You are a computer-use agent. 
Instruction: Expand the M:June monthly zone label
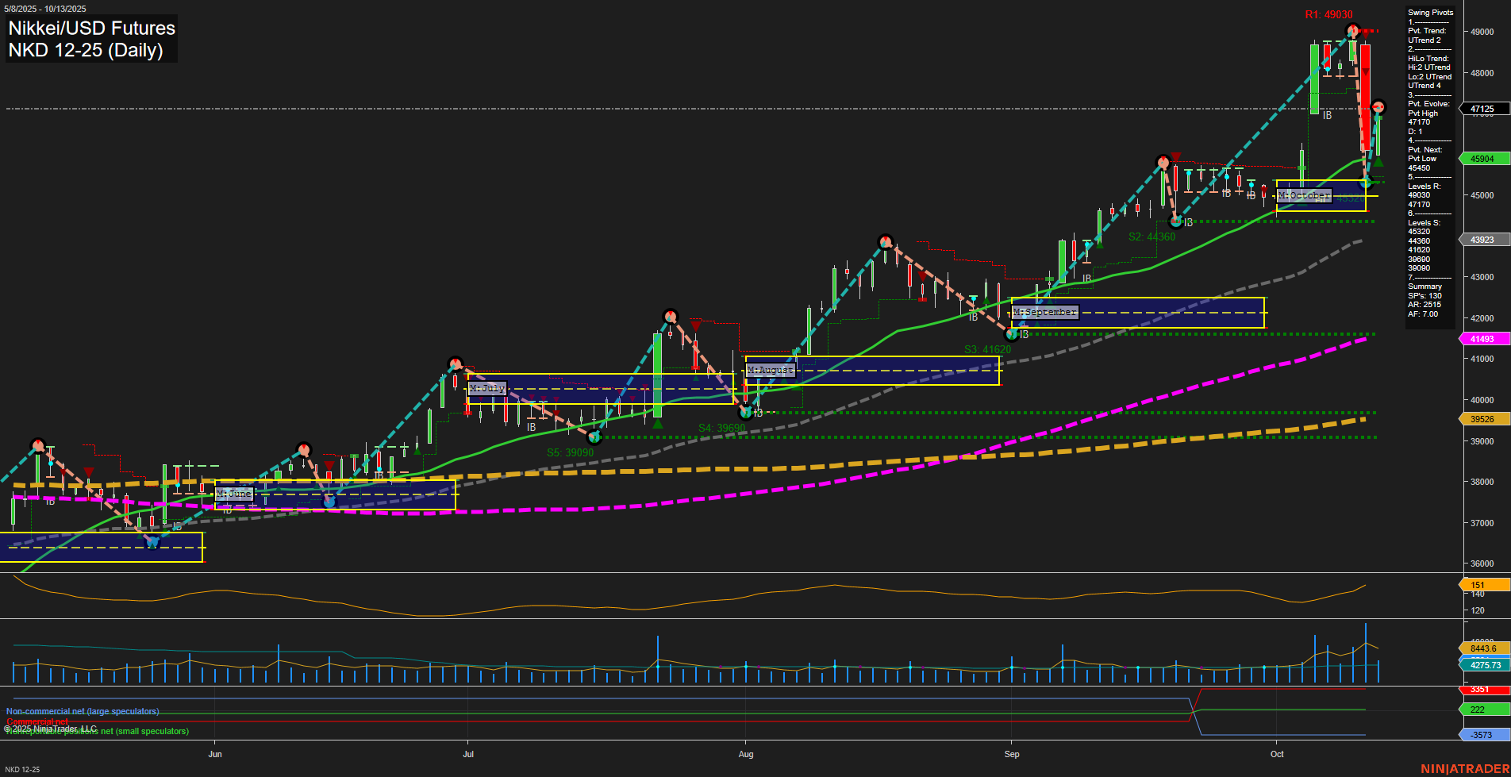[x=235, y=494]
